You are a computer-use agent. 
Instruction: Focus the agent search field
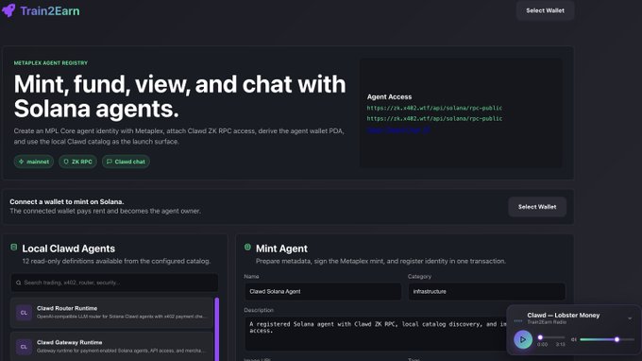click(114, 283)
